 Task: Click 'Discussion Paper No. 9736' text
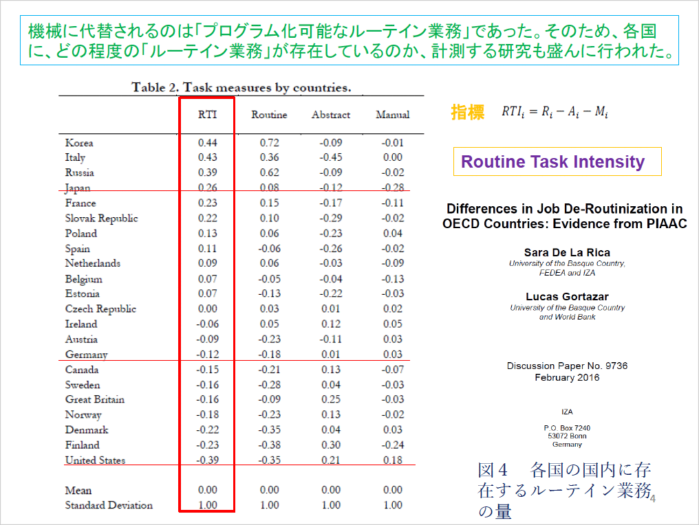(567, 366)
